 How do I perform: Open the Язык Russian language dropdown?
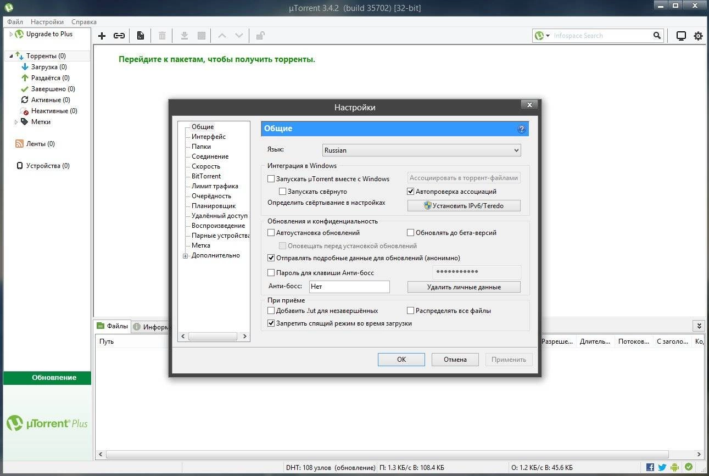(421, 150)
